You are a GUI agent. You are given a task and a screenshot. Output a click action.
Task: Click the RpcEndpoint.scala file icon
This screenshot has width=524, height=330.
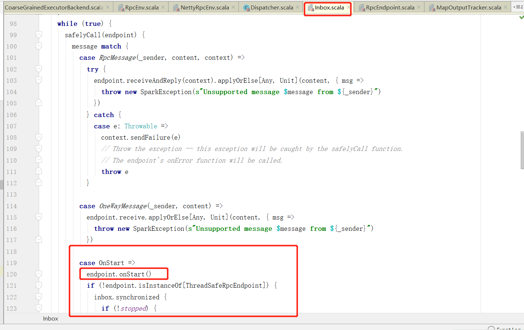(x=362, y=8)
